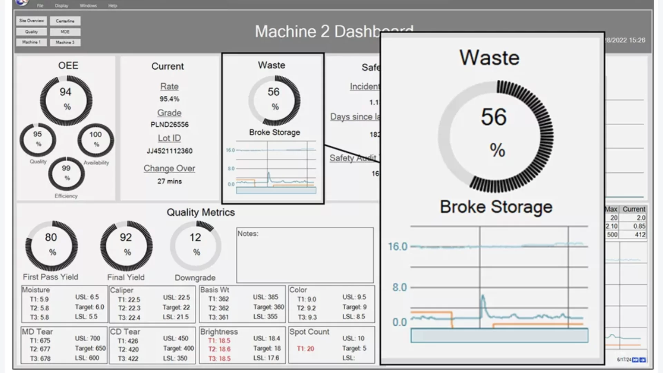Click the Quality 95% gauge
The image size is (663, 373).
(x=38, y=140)
